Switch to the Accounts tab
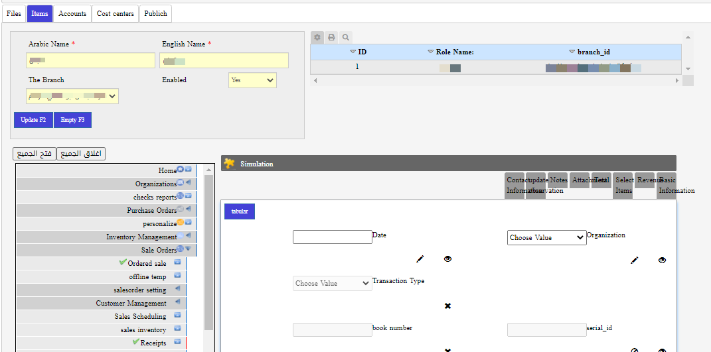Screen dimensions: 711x352 (x=72, y=13)
